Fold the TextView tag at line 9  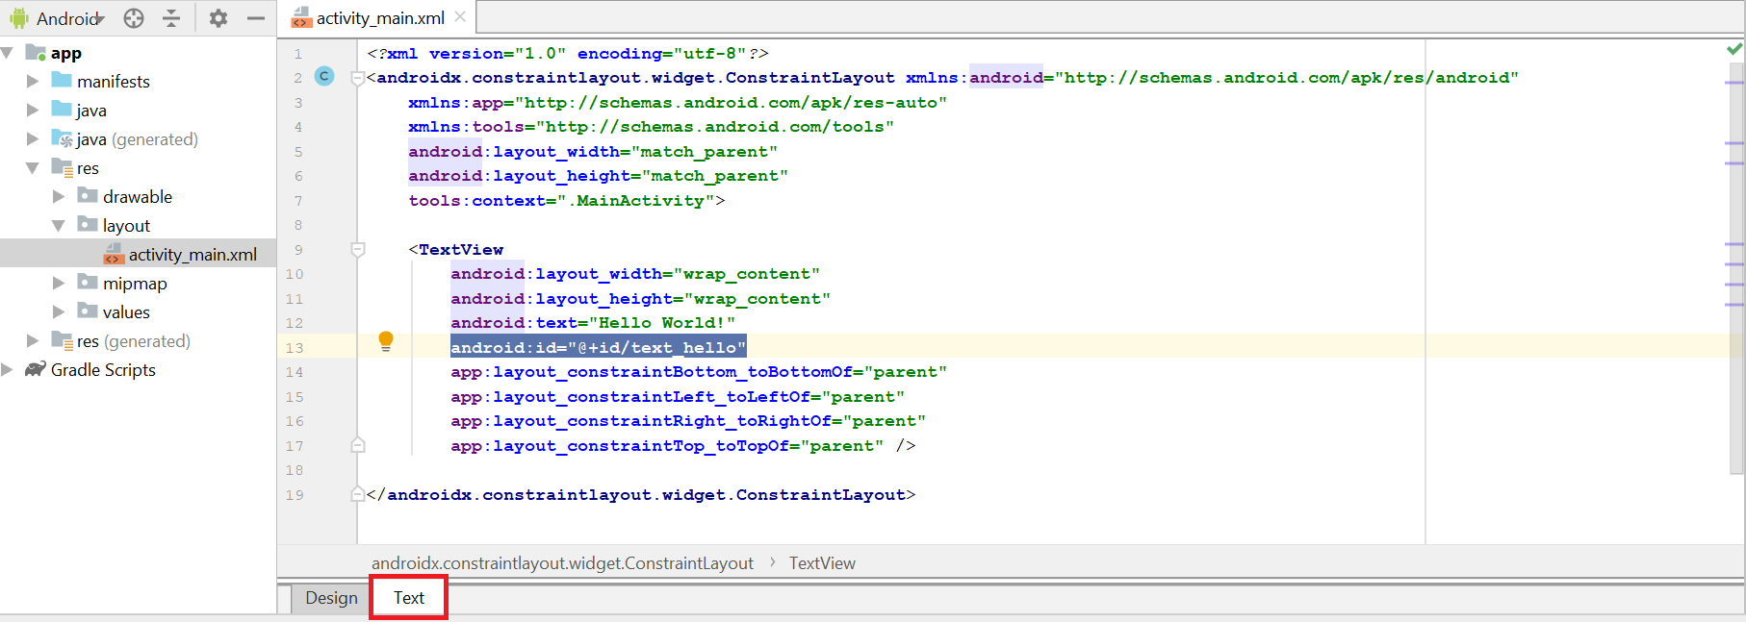tap(358, 250)
